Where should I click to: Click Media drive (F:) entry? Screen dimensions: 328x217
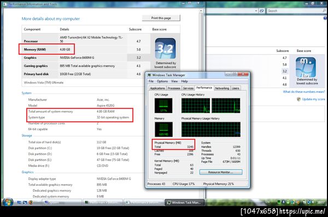tap(39, 166)
